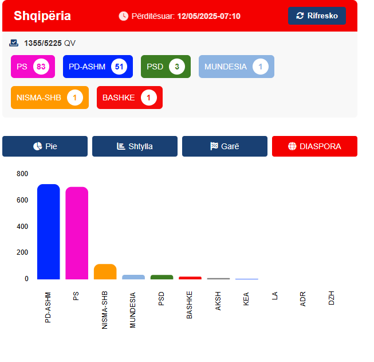The width and height of the screenshot is (374, 362).
Task: Switch to the Pie chart view
Action: coord(45,146)
